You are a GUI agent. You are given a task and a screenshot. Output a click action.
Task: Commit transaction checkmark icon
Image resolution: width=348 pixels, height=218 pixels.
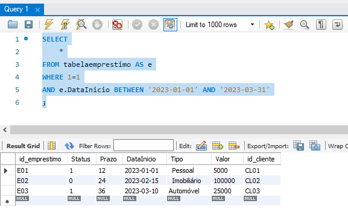(x=137, y=24)
